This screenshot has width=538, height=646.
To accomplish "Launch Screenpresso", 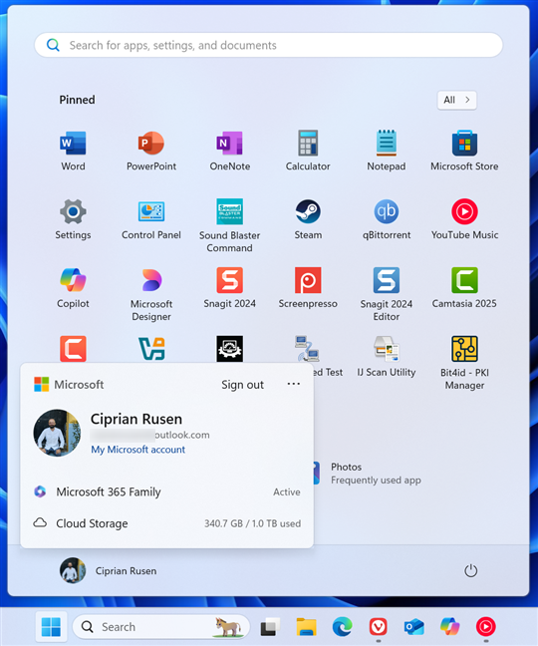I will click(308, 288).
